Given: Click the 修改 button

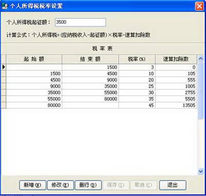Looking at the screenshot, I should [x=60, y=185].
